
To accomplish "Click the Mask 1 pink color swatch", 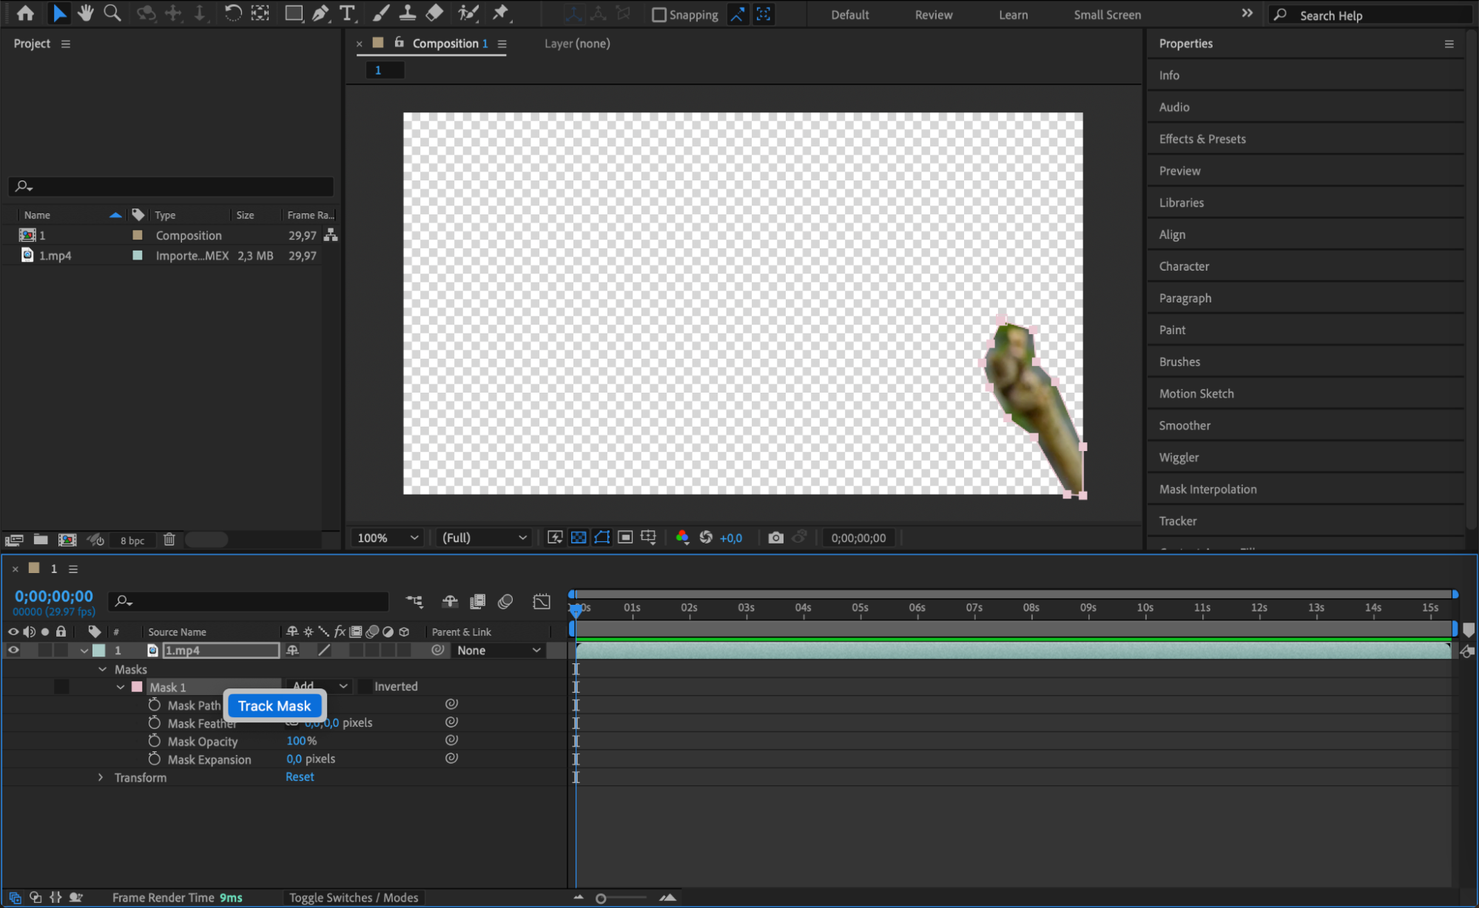I will 137,687.
